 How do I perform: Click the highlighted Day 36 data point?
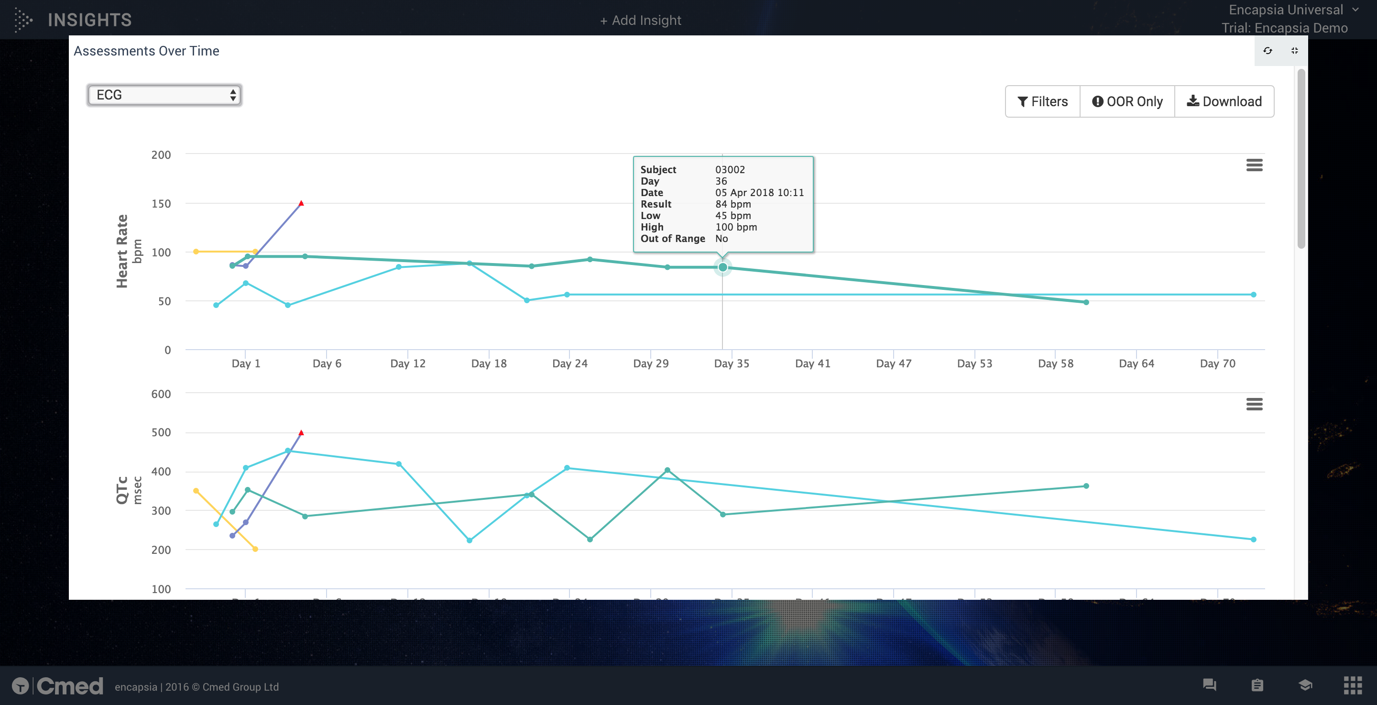click(x=722, y=267)
